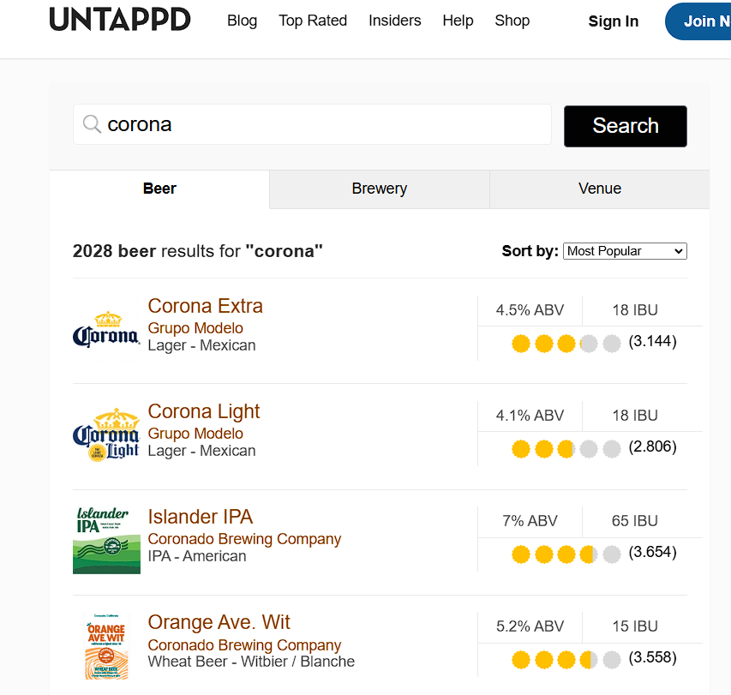Click the Untappd logo

tap(120, 20)
